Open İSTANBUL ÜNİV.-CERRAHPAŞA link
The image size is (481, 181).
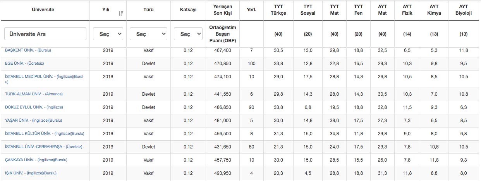[43, 147]
